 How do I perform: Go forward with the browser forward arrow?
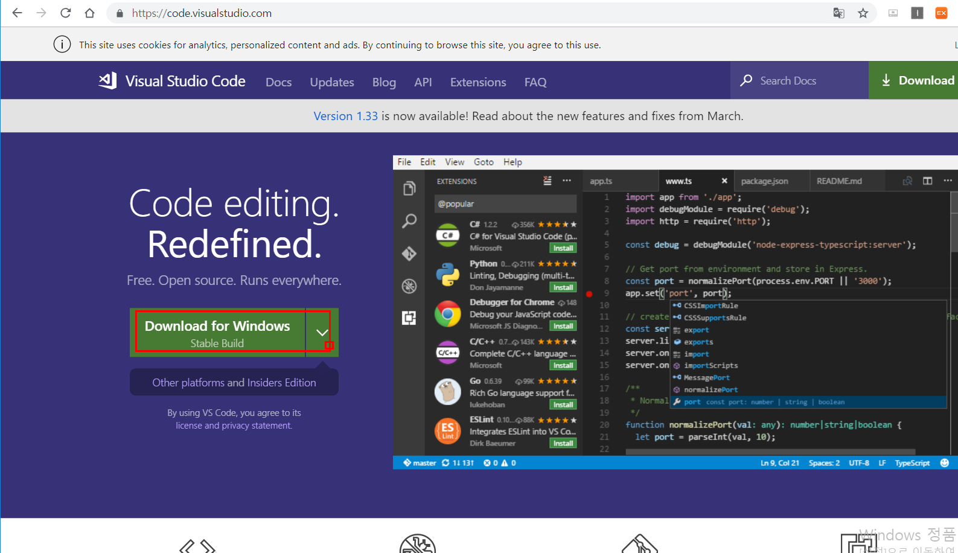tap(41, 13)
